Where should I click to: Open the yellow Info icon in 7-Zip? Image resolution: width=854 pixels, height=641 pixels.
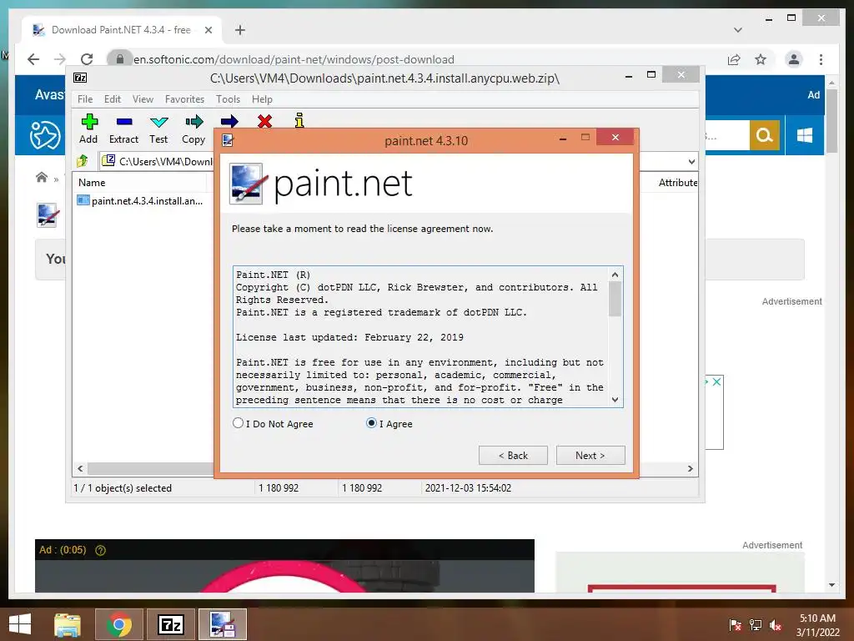pyautogui.click(x=299, y=120)
